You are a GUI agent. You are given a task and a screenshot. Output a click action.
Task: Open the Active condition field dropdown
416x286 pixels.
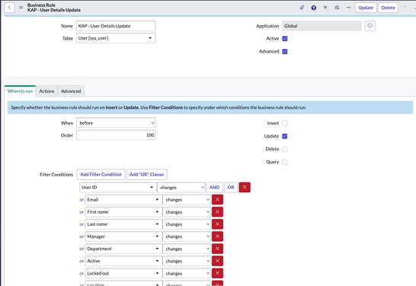click(123, 261)
